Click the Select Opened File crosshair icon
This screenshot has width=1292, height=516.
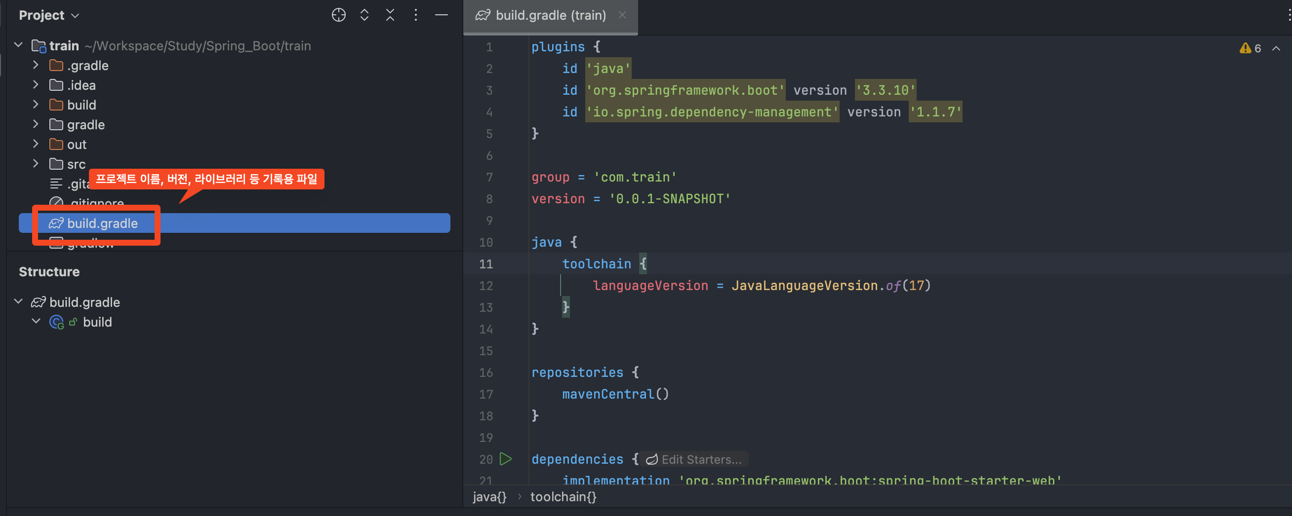(x=338, y=15)
